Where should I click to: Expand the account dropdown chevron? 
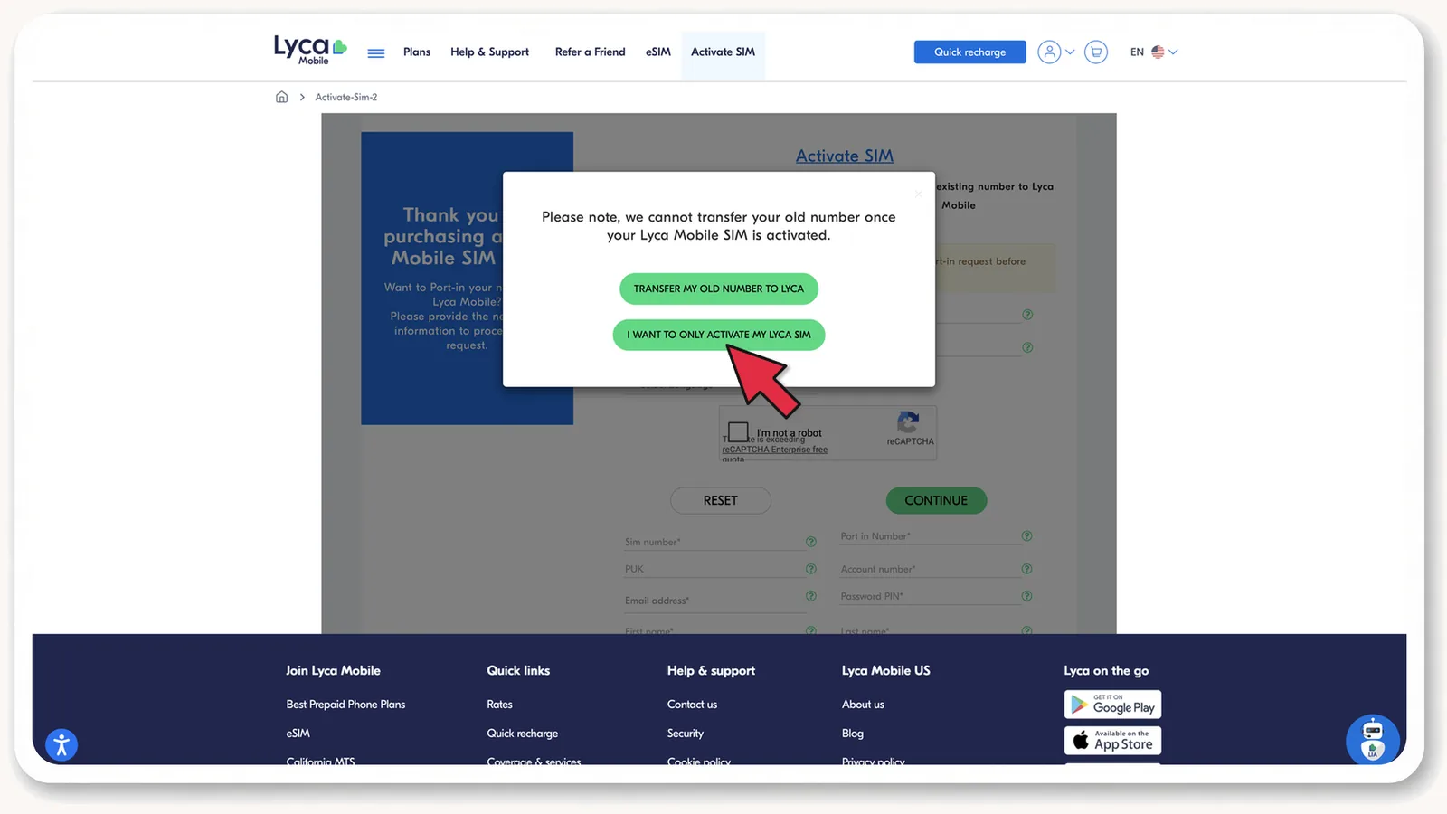pyautogui.click(x=1070, y=52)
